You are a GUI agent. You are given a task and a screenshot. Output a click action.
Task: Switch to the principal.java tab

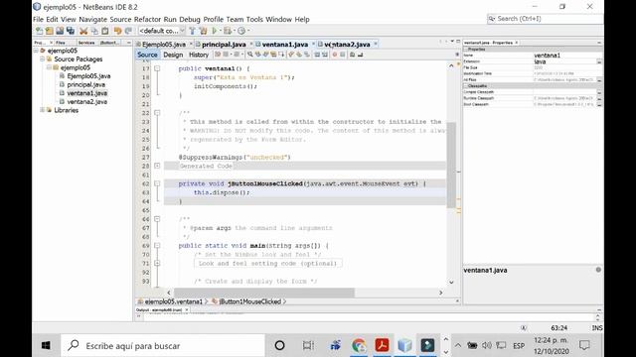224,44
